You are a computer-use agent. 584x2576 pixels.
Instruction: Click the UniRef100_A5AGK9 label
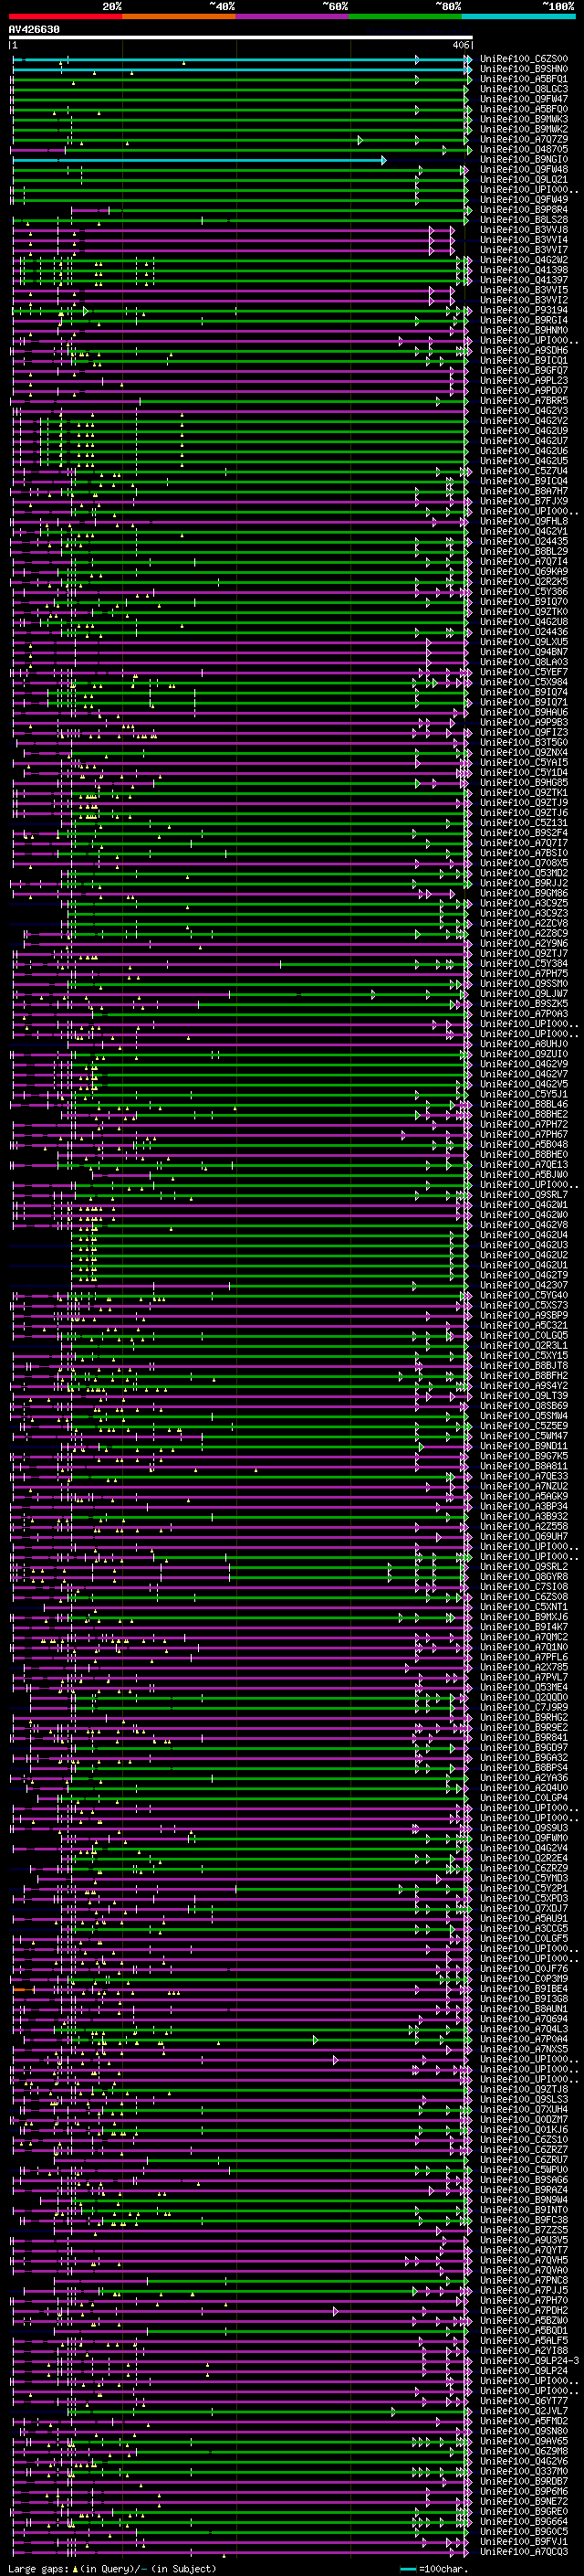pos(524,1497)
